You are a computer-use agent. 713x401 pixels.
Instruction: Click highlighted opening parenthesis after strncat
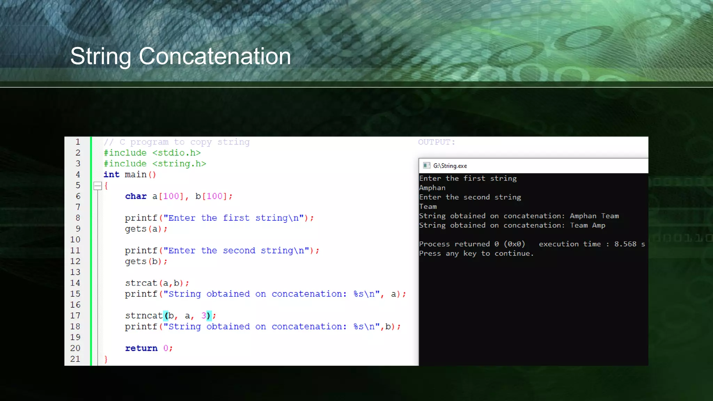(x=166, y=316)
